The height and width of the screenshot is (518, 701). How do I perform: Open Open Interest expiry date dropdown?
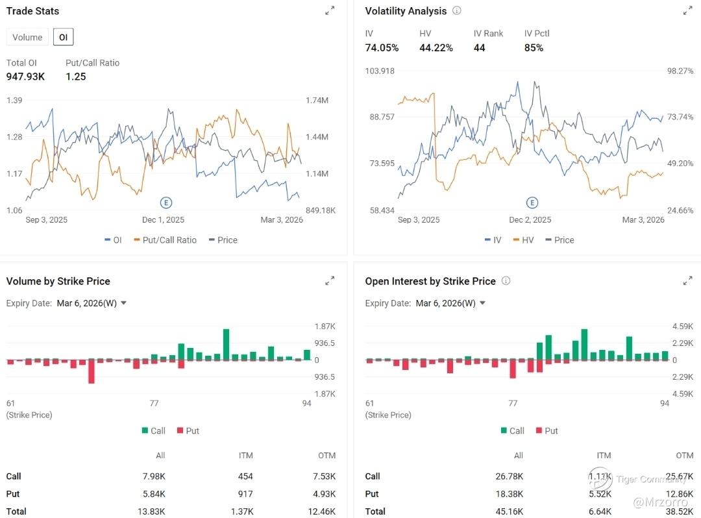click(x=450, y=303)
